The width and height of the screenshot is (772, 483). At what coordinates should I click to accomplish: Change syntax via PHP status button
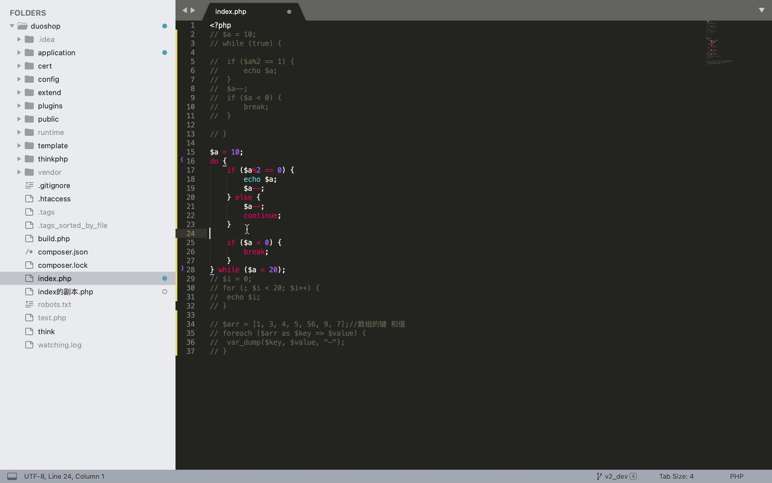point(737,476)
